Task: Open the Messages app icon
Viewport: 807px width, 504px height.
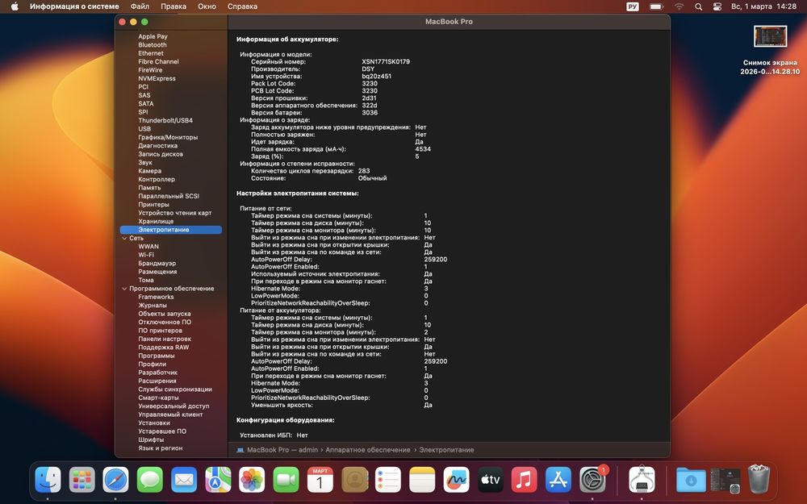Action: click(150, 480)
